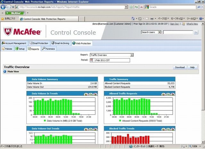
Task: Stop page loading with the red X icon
Action: 142,7
